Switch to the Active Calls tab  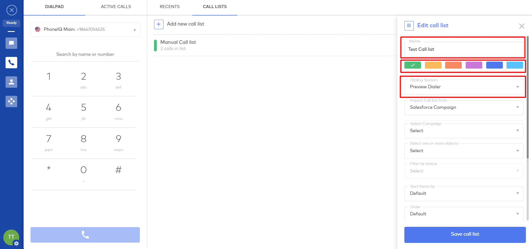pos(116,7)
